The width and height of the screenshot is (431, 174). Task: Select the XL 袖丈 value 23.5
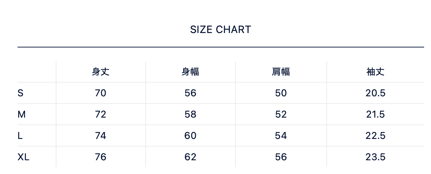point(375,157)
